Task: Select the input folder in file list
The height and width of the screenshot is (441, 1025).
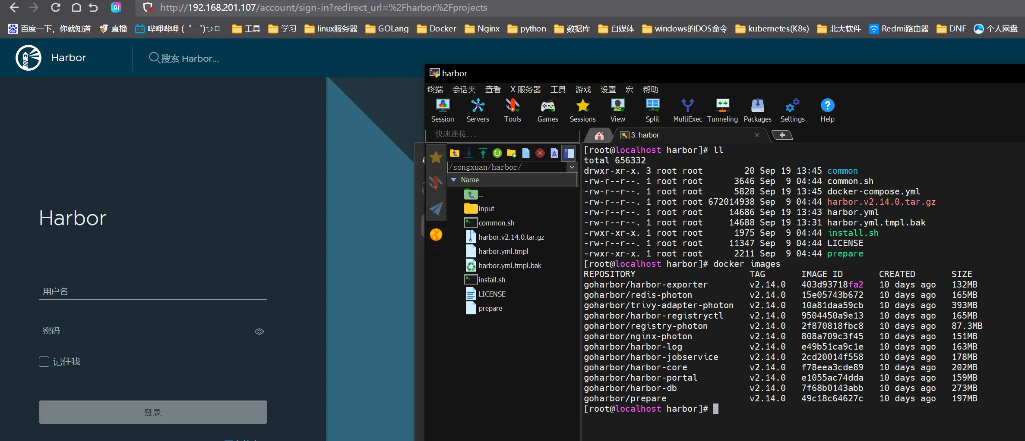Action: 479,209
